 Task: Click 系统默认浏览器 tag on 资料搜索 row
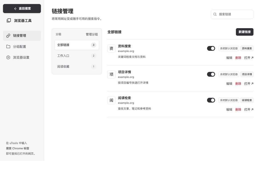(x=229, y=49)
